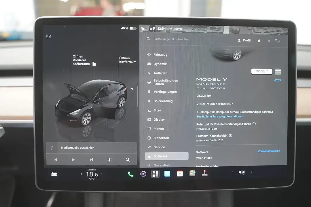
Task: Open the Sicherheit menu
Action: pos(158,138)
